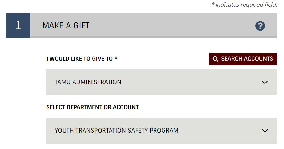Viewport: 284px width, 149px height.
Task: Select the step 1 number badge
Action: tap(18, 25)
